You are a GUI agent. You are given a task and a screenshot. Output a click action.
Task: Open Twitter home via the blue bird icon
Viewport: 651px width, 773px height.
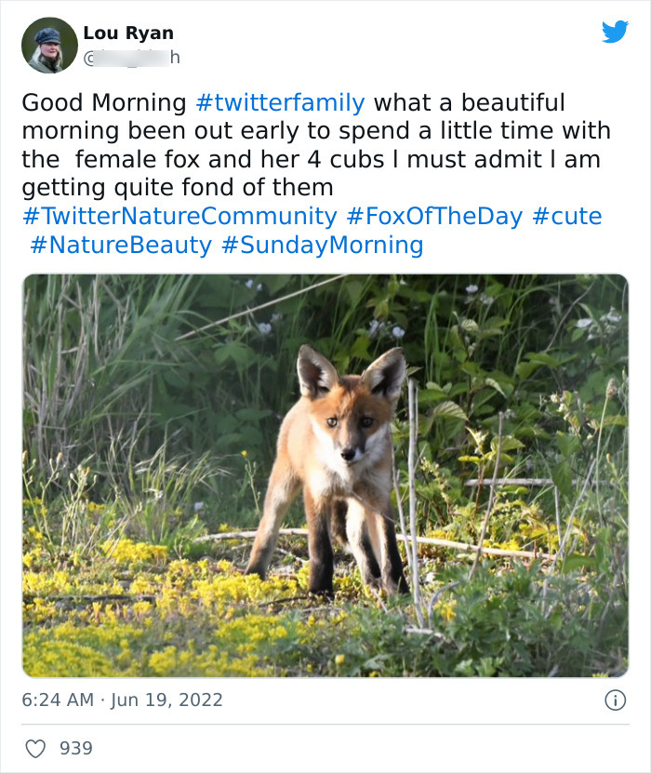[614, 33]
